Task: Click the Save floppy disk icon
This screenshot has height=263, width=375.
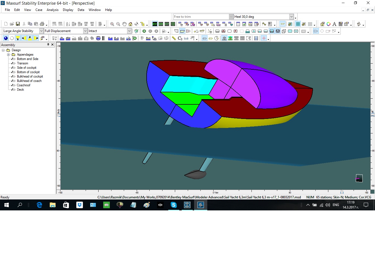Action: [18, 24]
